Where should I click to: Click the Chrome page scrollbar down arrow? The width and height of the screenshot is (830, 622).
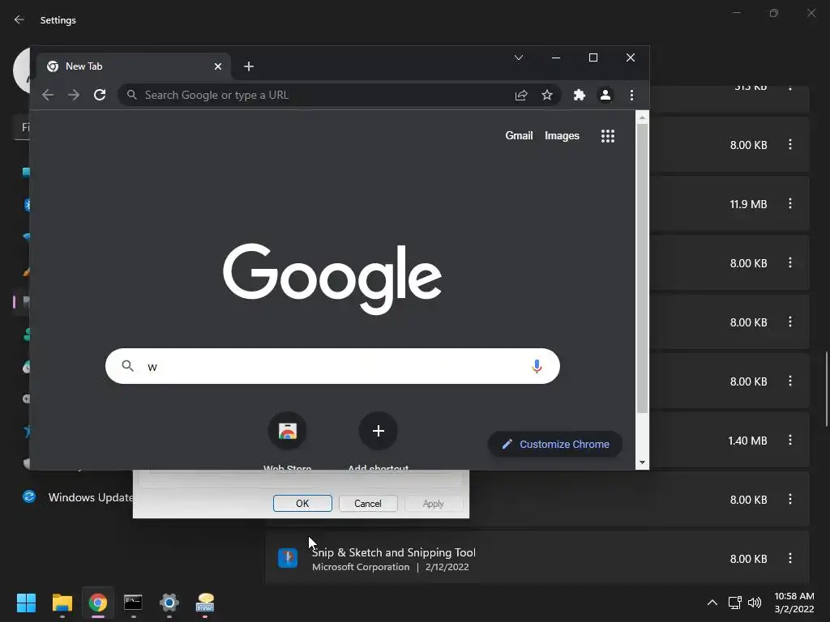[x=642, y=462]
